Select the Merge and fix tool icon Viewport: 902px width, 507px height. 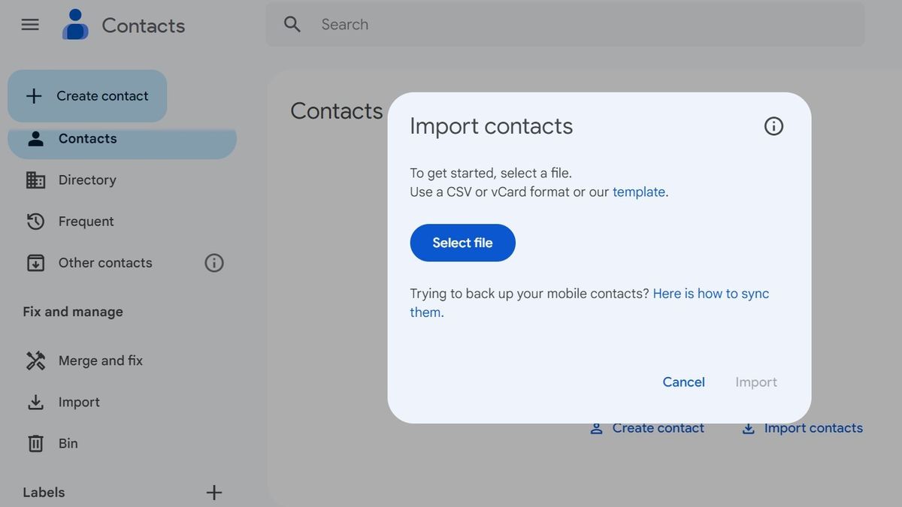tap(35, 361)
